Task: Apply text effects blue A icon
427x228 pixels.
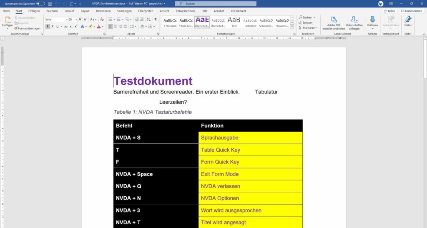Action: click(x=82, y=26)
